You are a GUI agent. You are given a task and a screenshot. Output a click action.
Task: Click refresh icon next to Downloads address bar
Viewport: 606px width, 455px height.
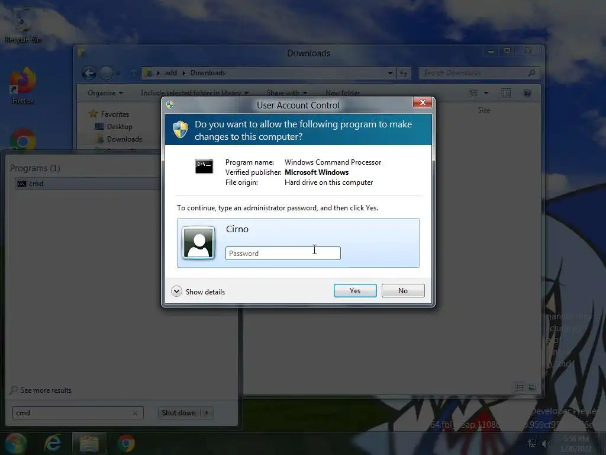pos(404,73)
